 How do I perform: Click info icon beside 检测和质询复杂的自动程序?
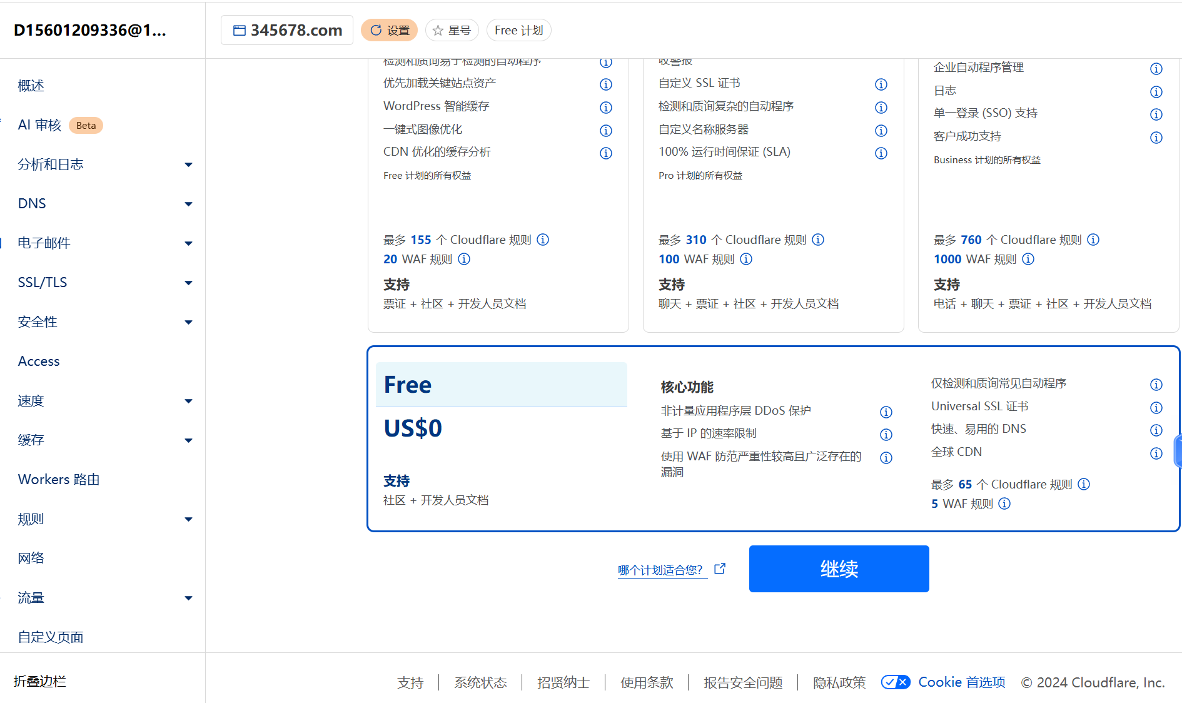(881, 108)
